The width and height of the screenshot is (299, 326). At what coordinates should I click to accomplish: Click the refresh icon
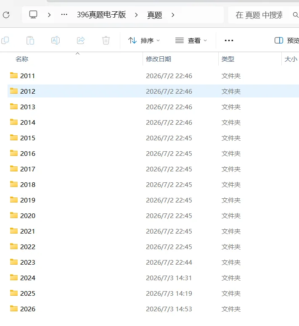point(6,15)
